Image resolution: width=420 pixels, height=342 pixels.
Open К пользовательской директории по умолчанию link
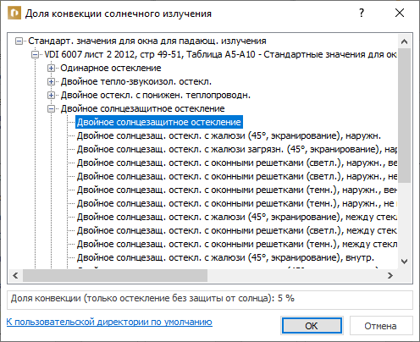tap(109, 322)
